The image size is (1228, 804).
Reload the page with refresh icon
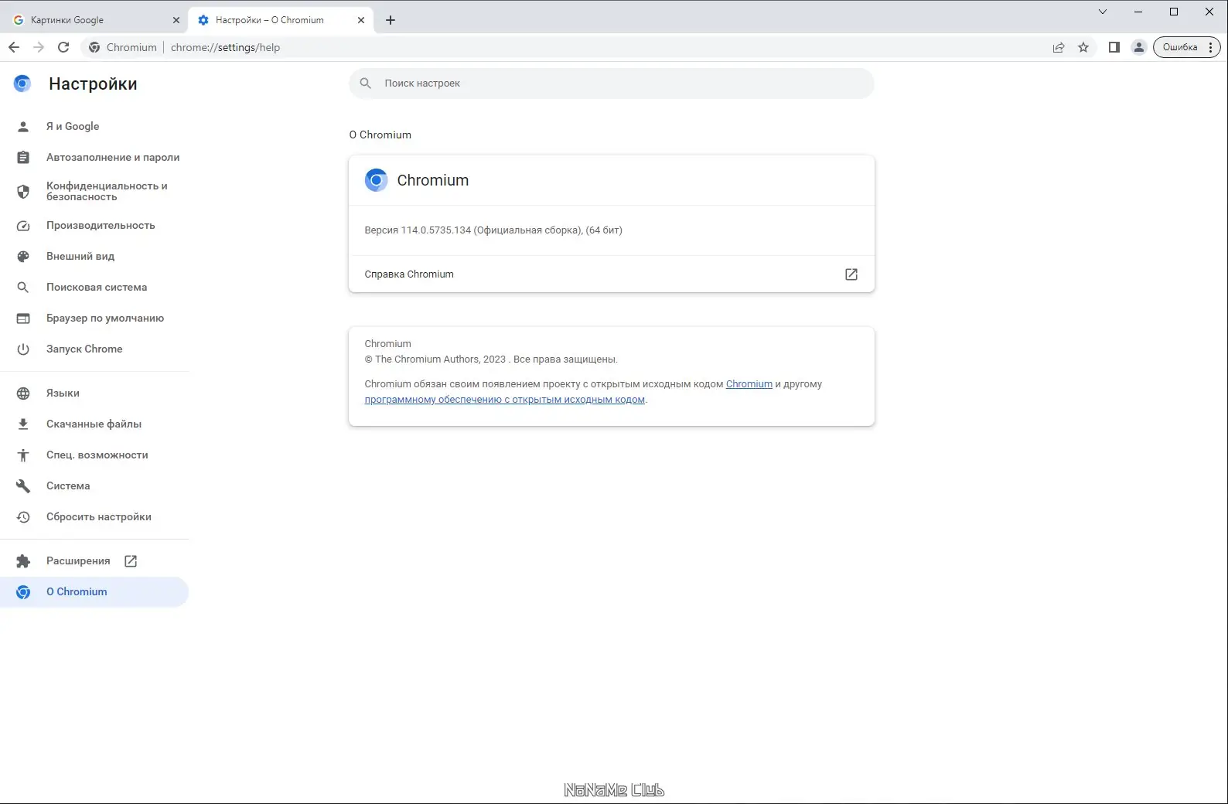pyautogui.click(x=63, y=47)
